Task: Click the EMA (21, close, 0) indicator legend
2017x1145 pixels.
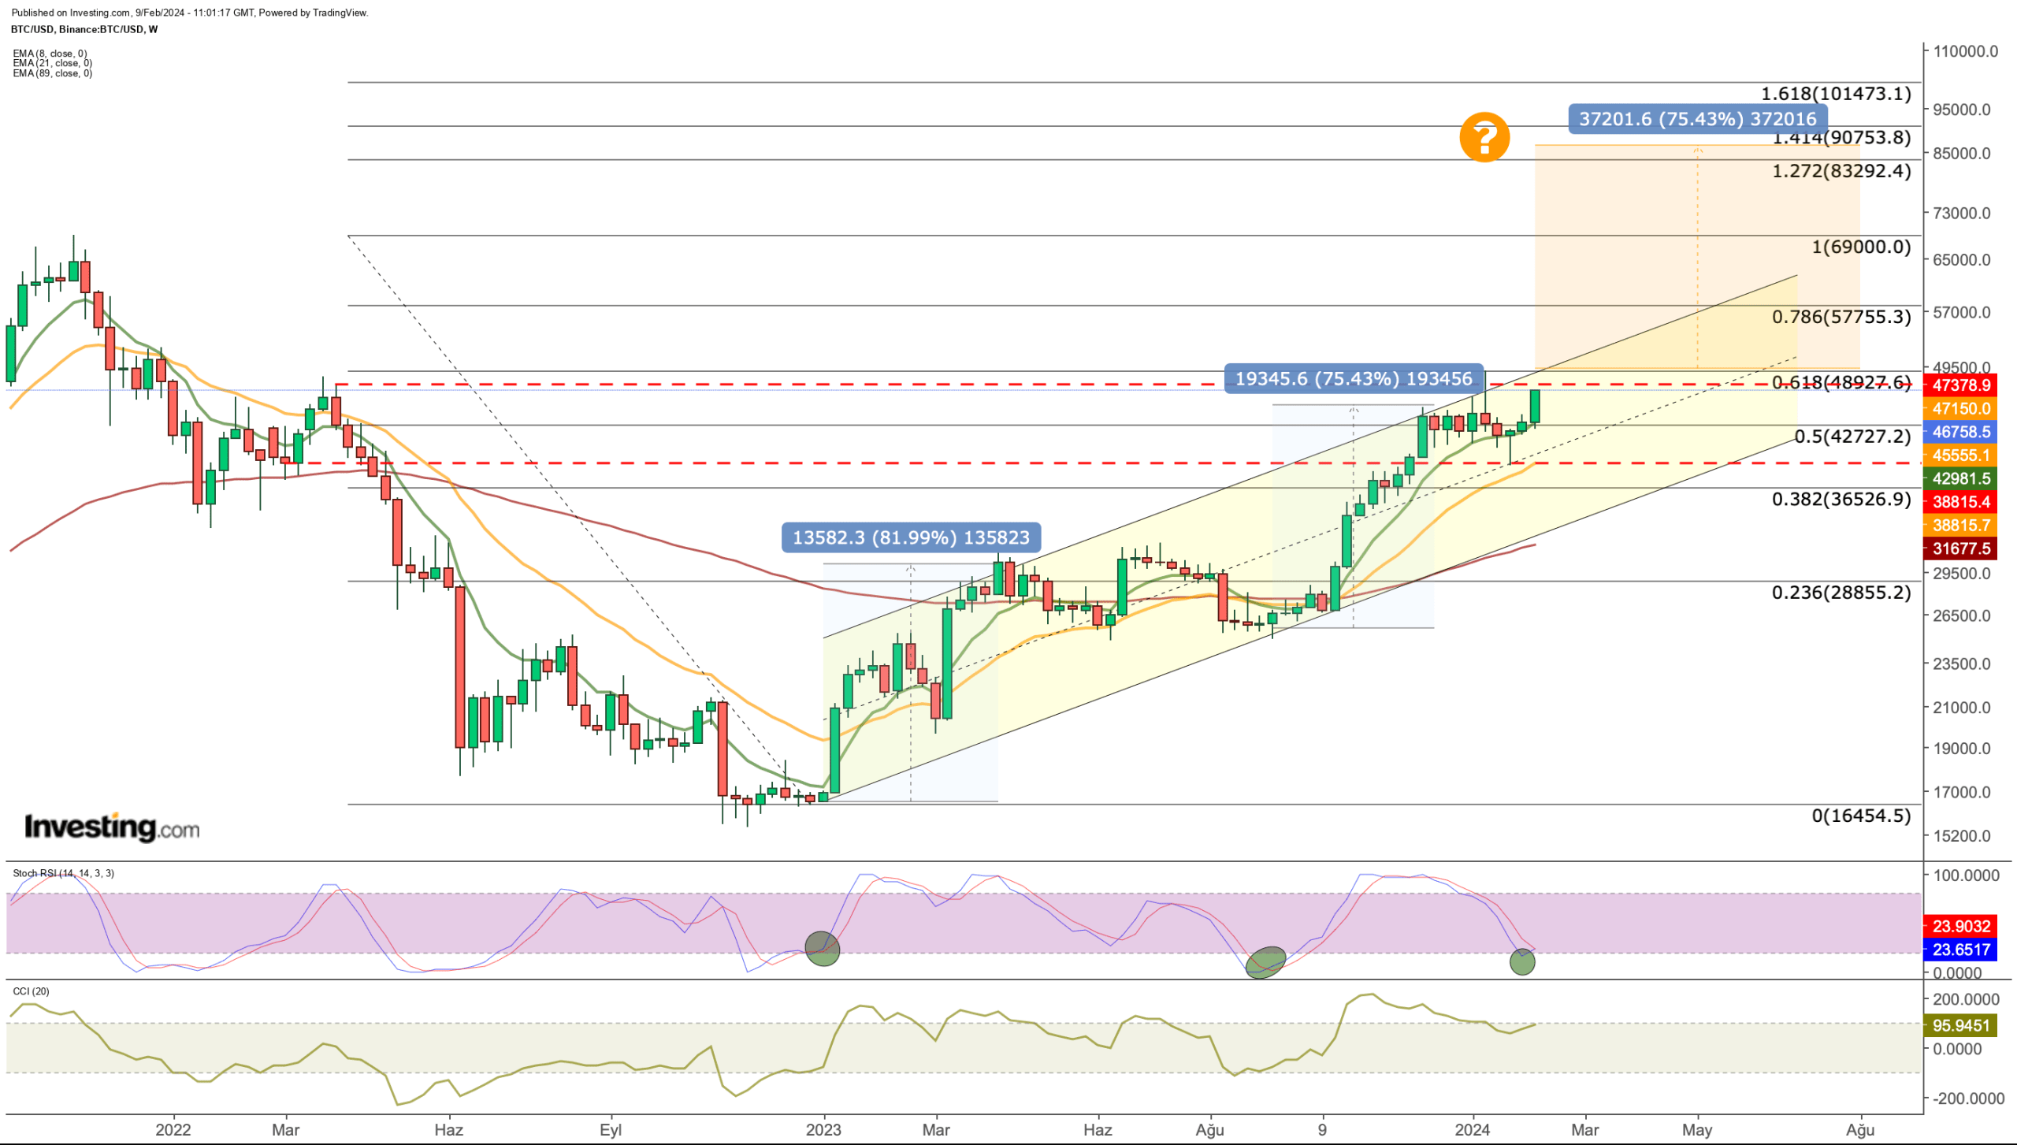Action: tap(52, 63)
